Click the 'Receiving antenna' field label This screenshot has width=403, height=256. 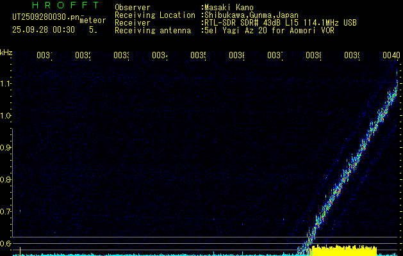click(153, 30)
